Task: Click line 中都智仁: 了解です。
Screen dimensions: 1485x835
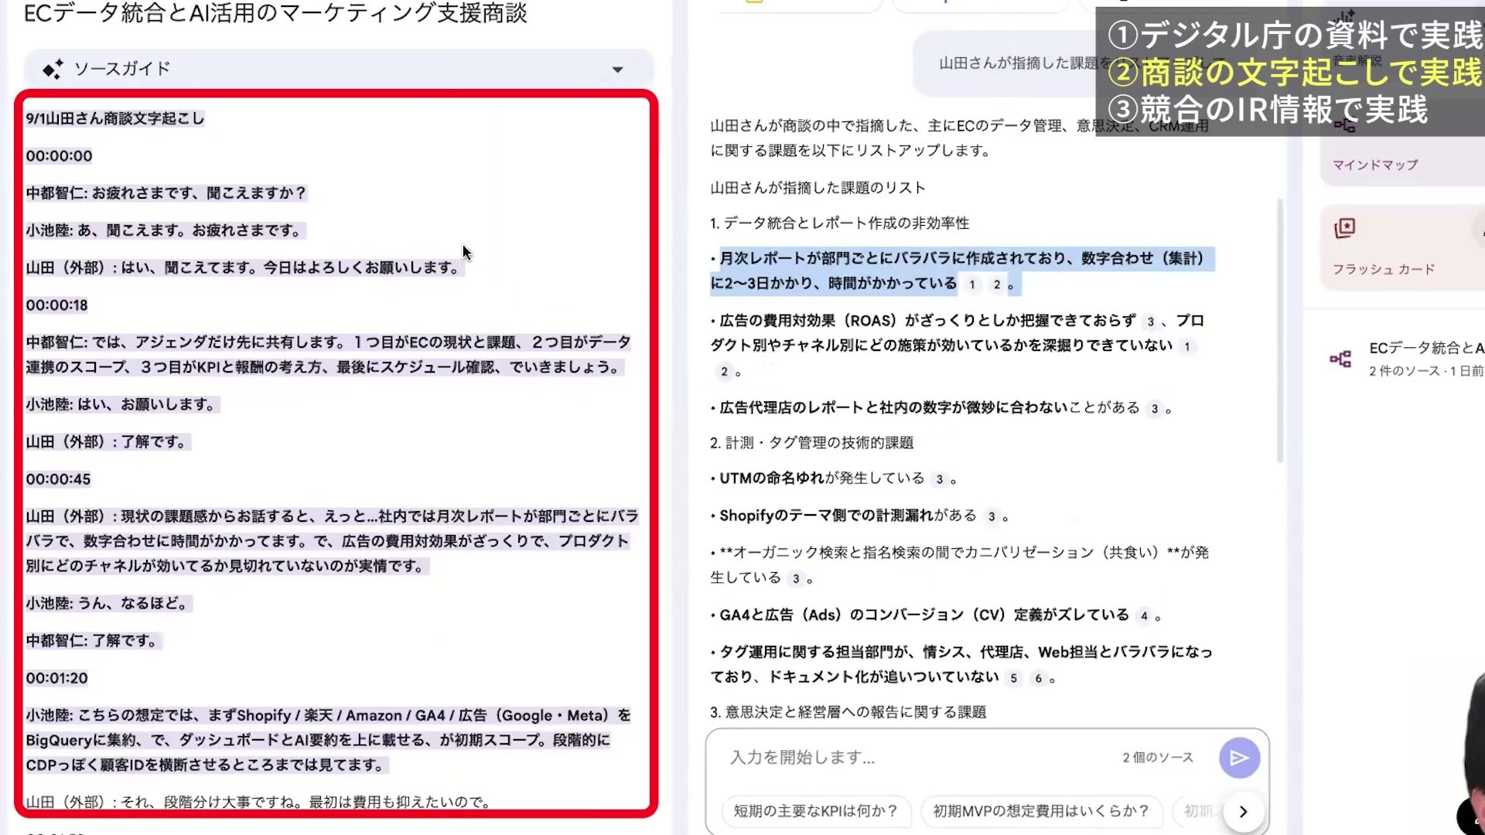Action: pos(94,641)
